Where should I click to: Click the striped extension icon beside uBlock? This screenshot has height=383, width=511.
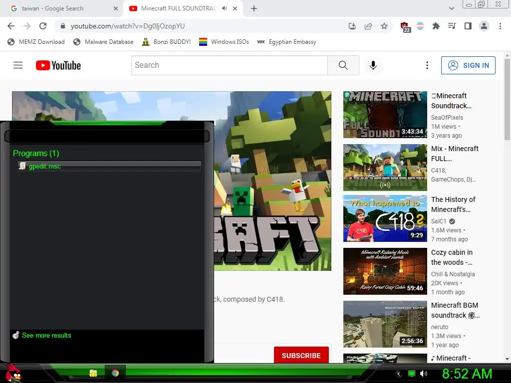(420, 26)
